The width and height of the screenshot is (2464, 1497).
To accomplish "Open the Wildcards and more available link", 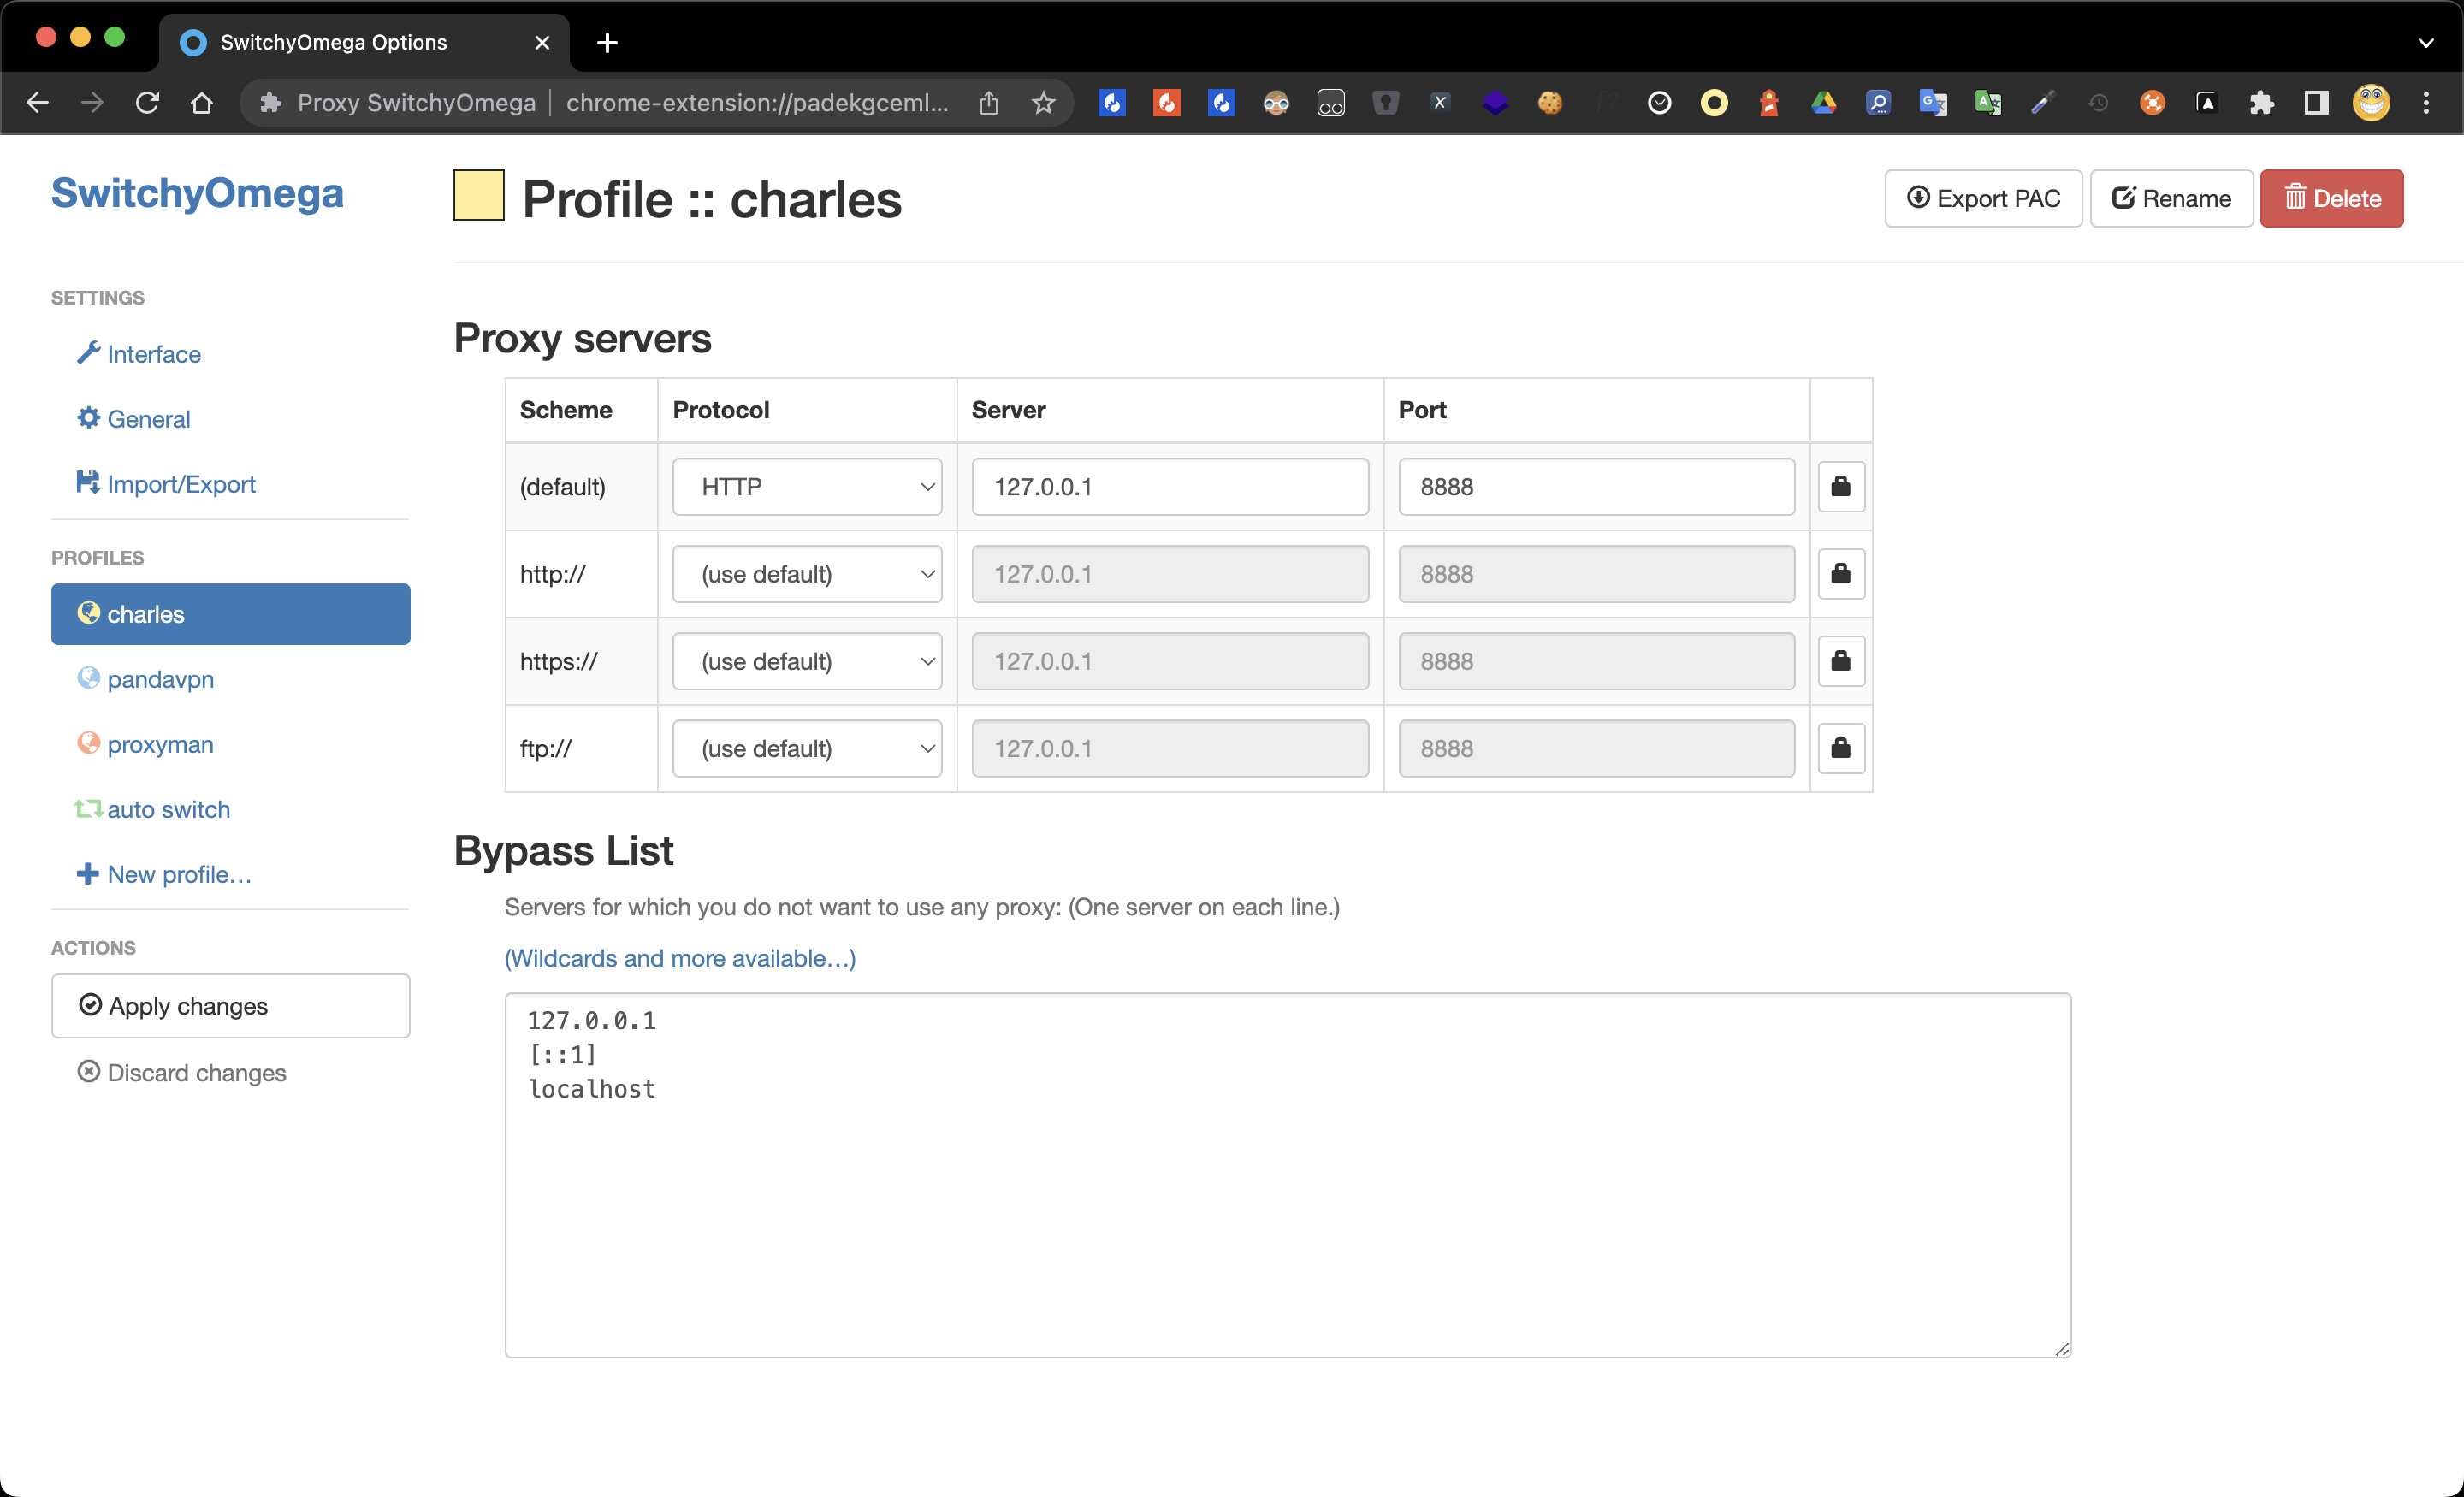I will click(x=680, y=958).
